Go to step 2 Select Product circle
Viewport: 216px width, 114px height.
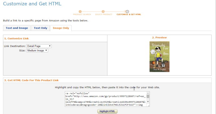pos(103,12)
